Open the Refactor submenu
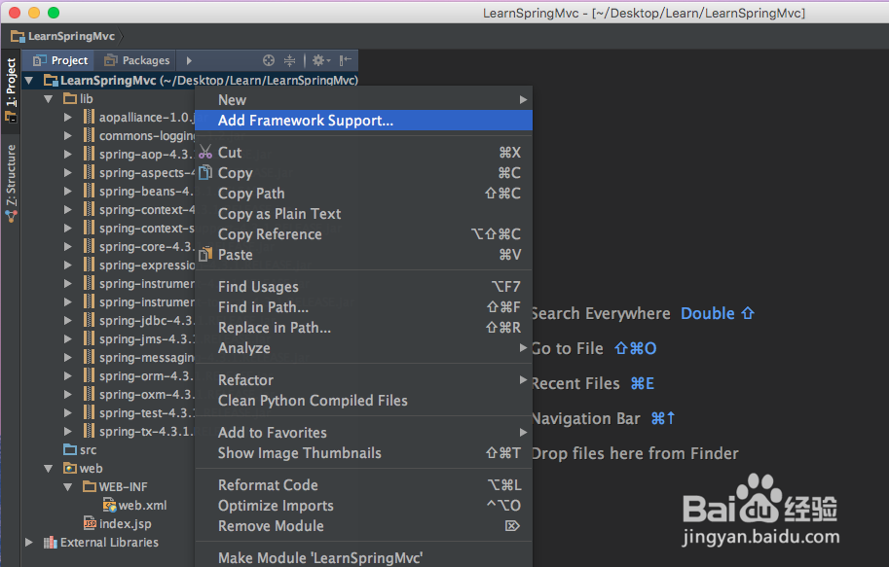Screen dimensions: 889x567 point(363,380)
